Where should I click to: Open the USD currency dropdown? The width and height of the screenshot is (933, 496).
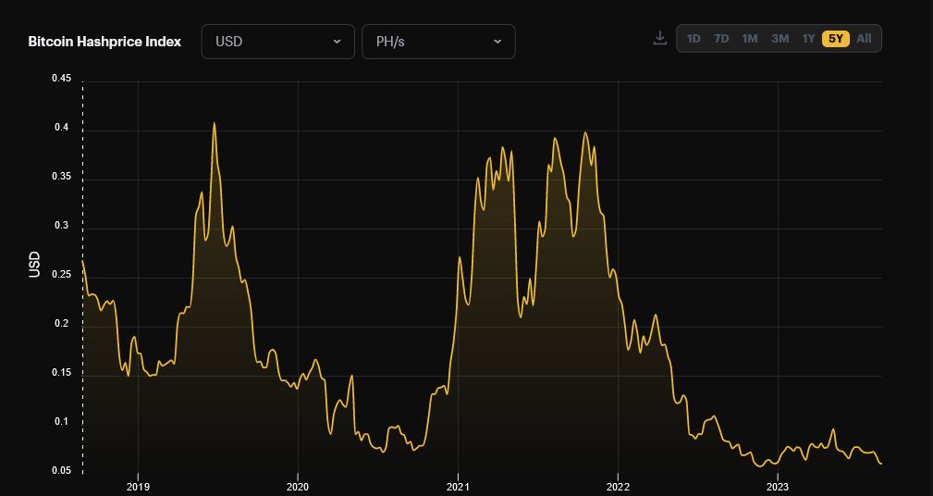[277, 42]
